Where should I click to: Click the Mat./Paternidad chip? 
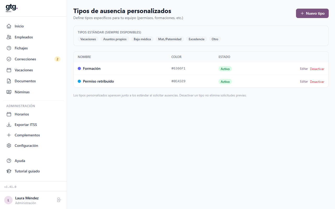click(170, 39)
